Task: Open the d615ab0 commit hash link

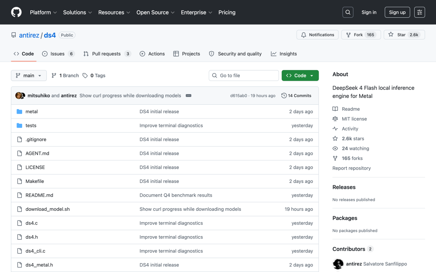Action: tap(238, 96)
